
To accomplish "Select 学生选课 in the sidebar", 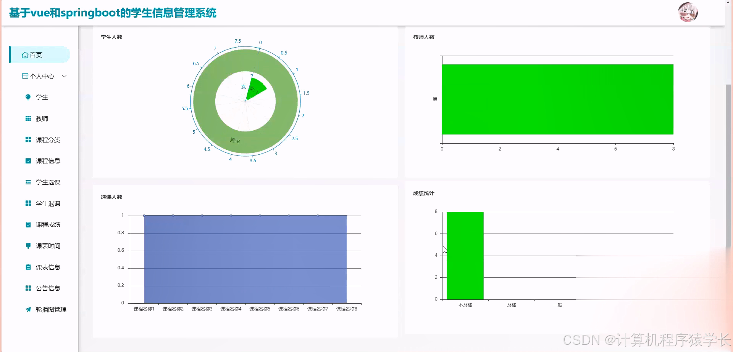I will tap(40, 182).
